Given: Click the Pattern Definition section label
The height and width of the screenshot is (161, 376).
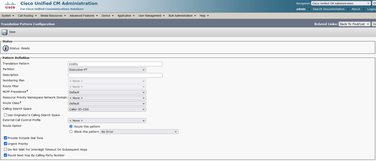Looking at the screenshot, I should coord(16,58).
